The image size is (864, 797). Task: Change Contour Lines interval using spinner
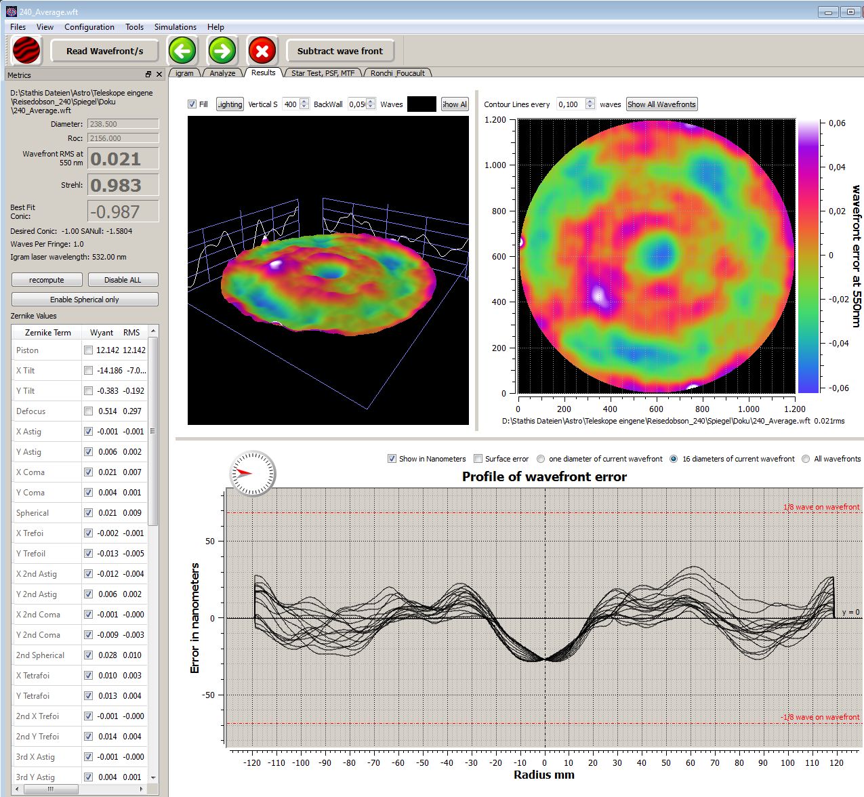[x=590, y=104]
